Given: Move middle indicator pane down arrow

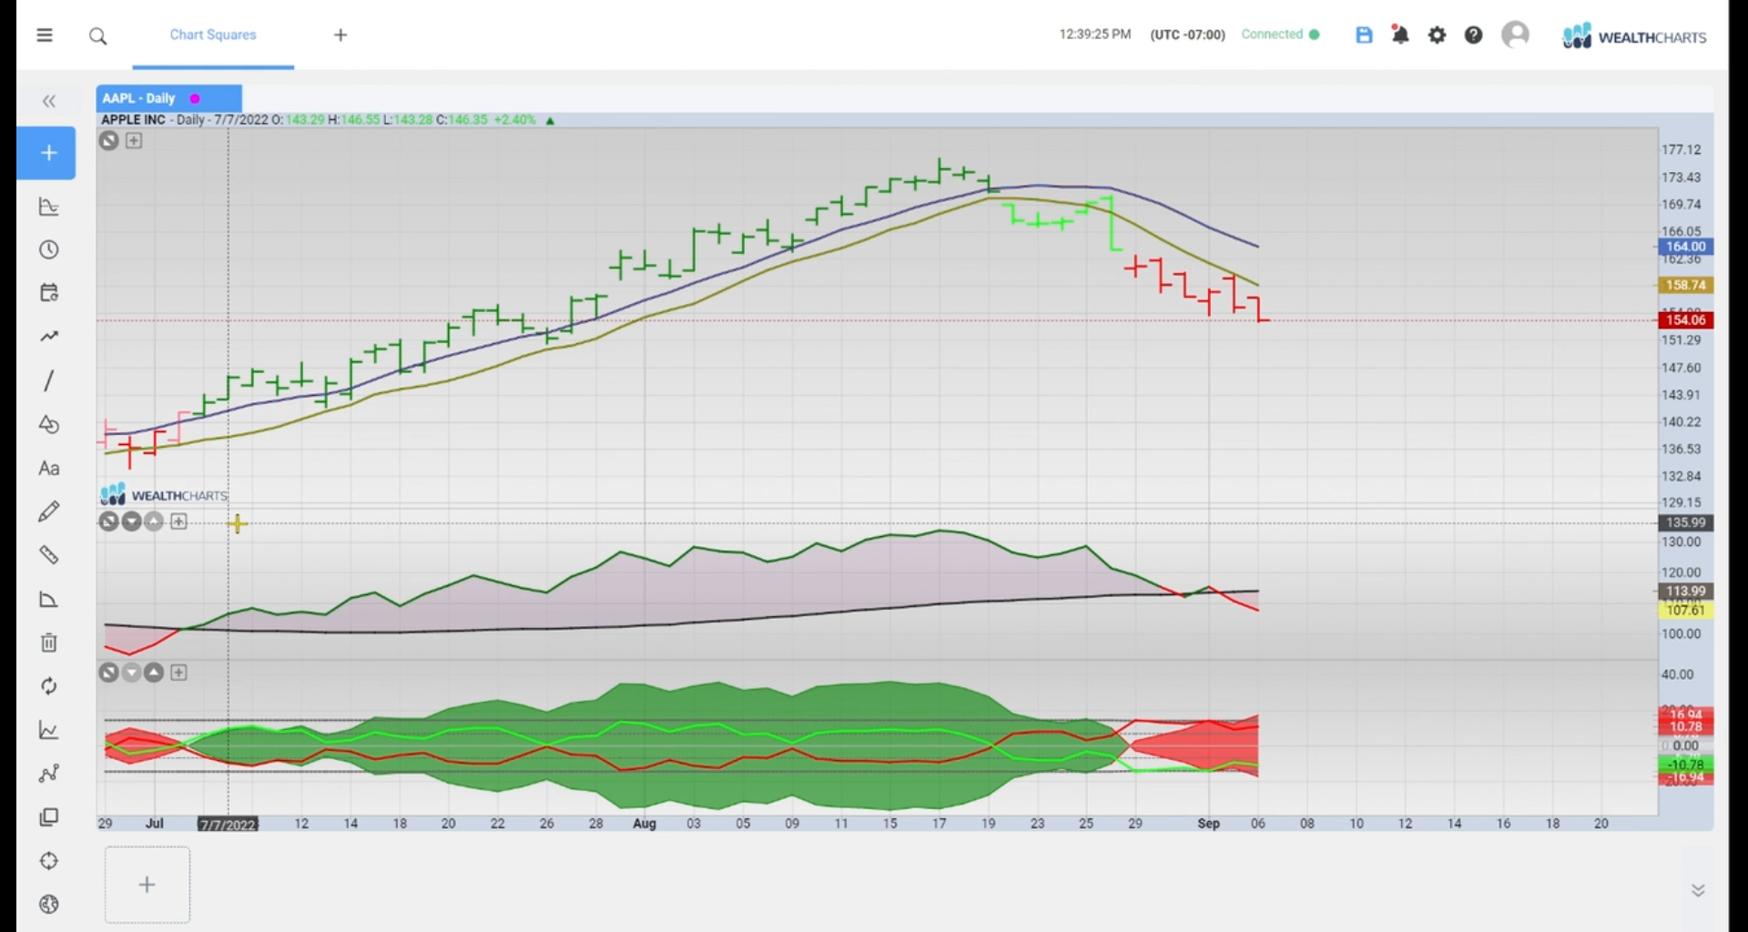Looking at the screenshot, I should pyautogui.click(x=132, y=522).
